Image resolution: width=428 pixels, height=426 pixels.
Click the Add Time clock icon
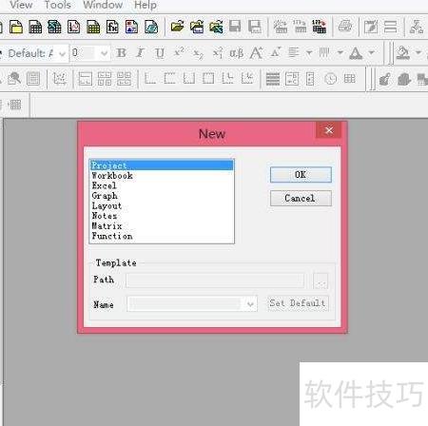331,79
